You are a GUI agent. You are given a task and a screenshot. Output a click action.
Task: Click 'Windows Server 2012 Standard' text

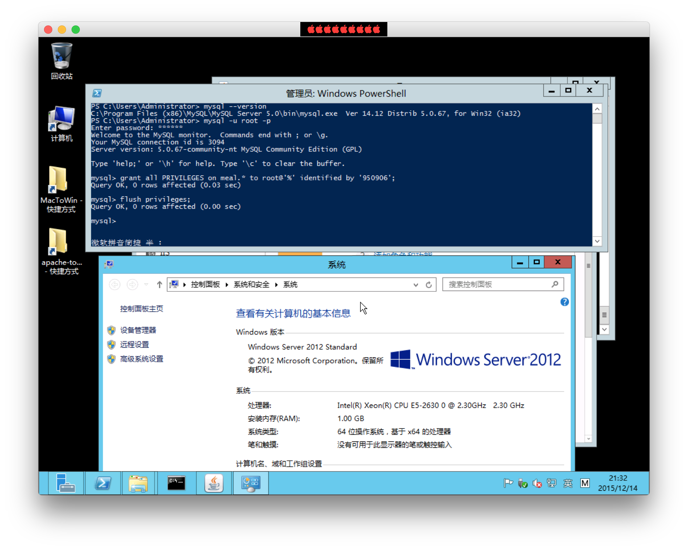point(302,347)
